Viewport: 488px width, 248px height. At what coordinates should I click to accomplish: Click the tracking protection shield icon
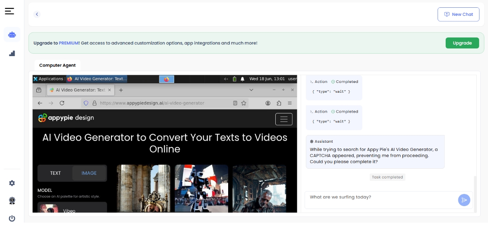[x=86, y=103]
